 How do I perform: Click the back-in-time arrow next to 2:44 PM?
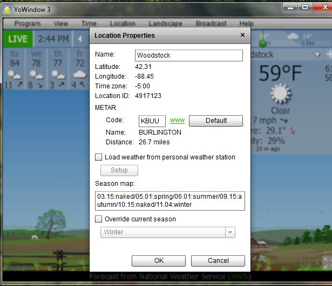[80, 39]
